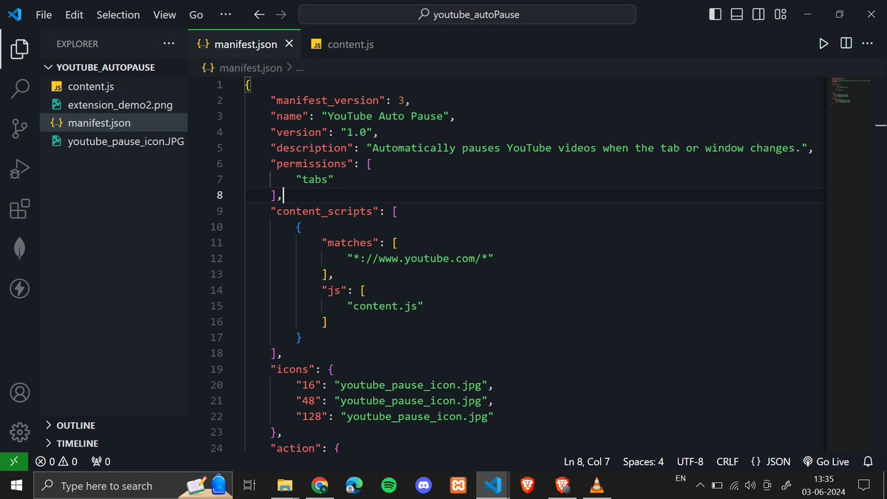This screenshot has width=887, height=499.
Task: Customize layout from title bar icon
Action: tap(781, 14)
